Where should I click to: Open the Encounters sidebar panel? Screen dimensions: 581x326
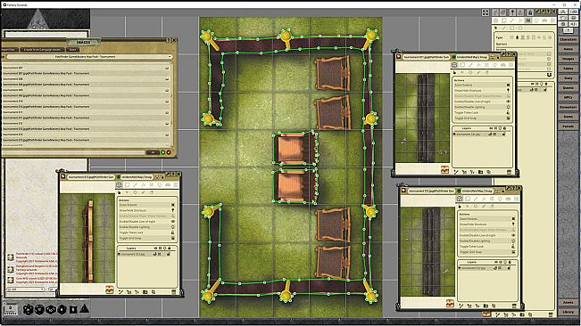point(568,107)
